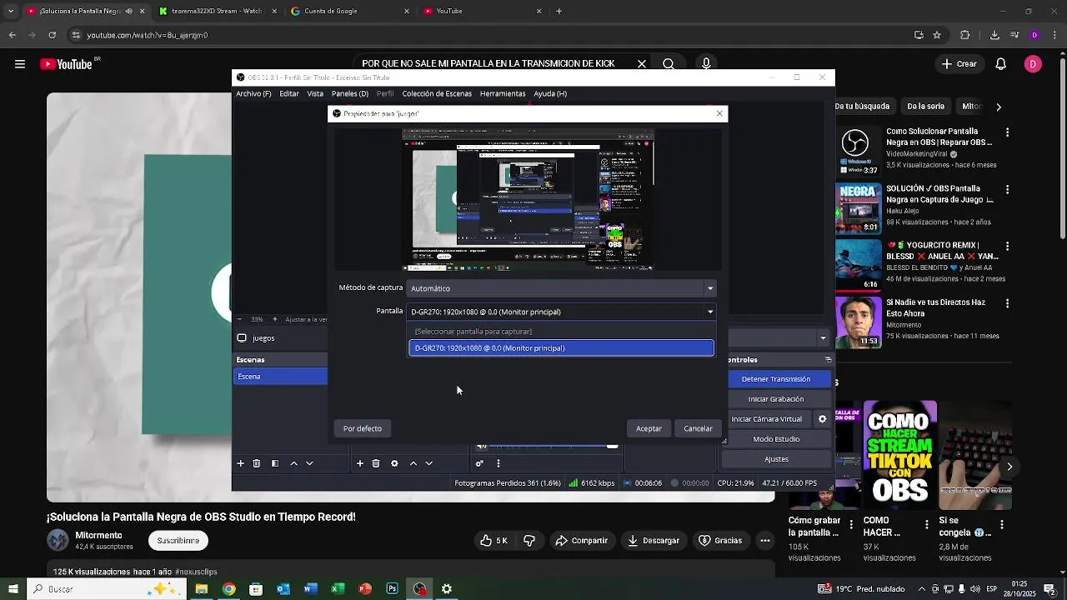Open YouTube hamburger guide menu
Viewport: 1067px width, 600px height.
click(x=20, y=64)
